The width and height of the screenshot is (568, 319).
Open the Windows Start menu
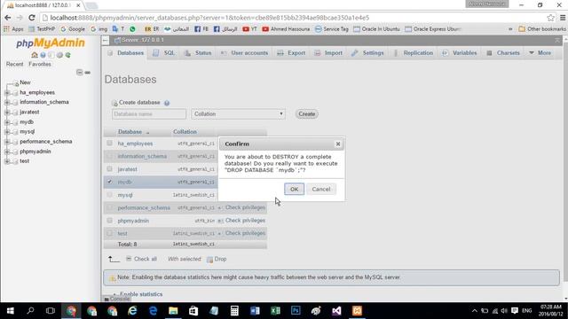[10, 311]
